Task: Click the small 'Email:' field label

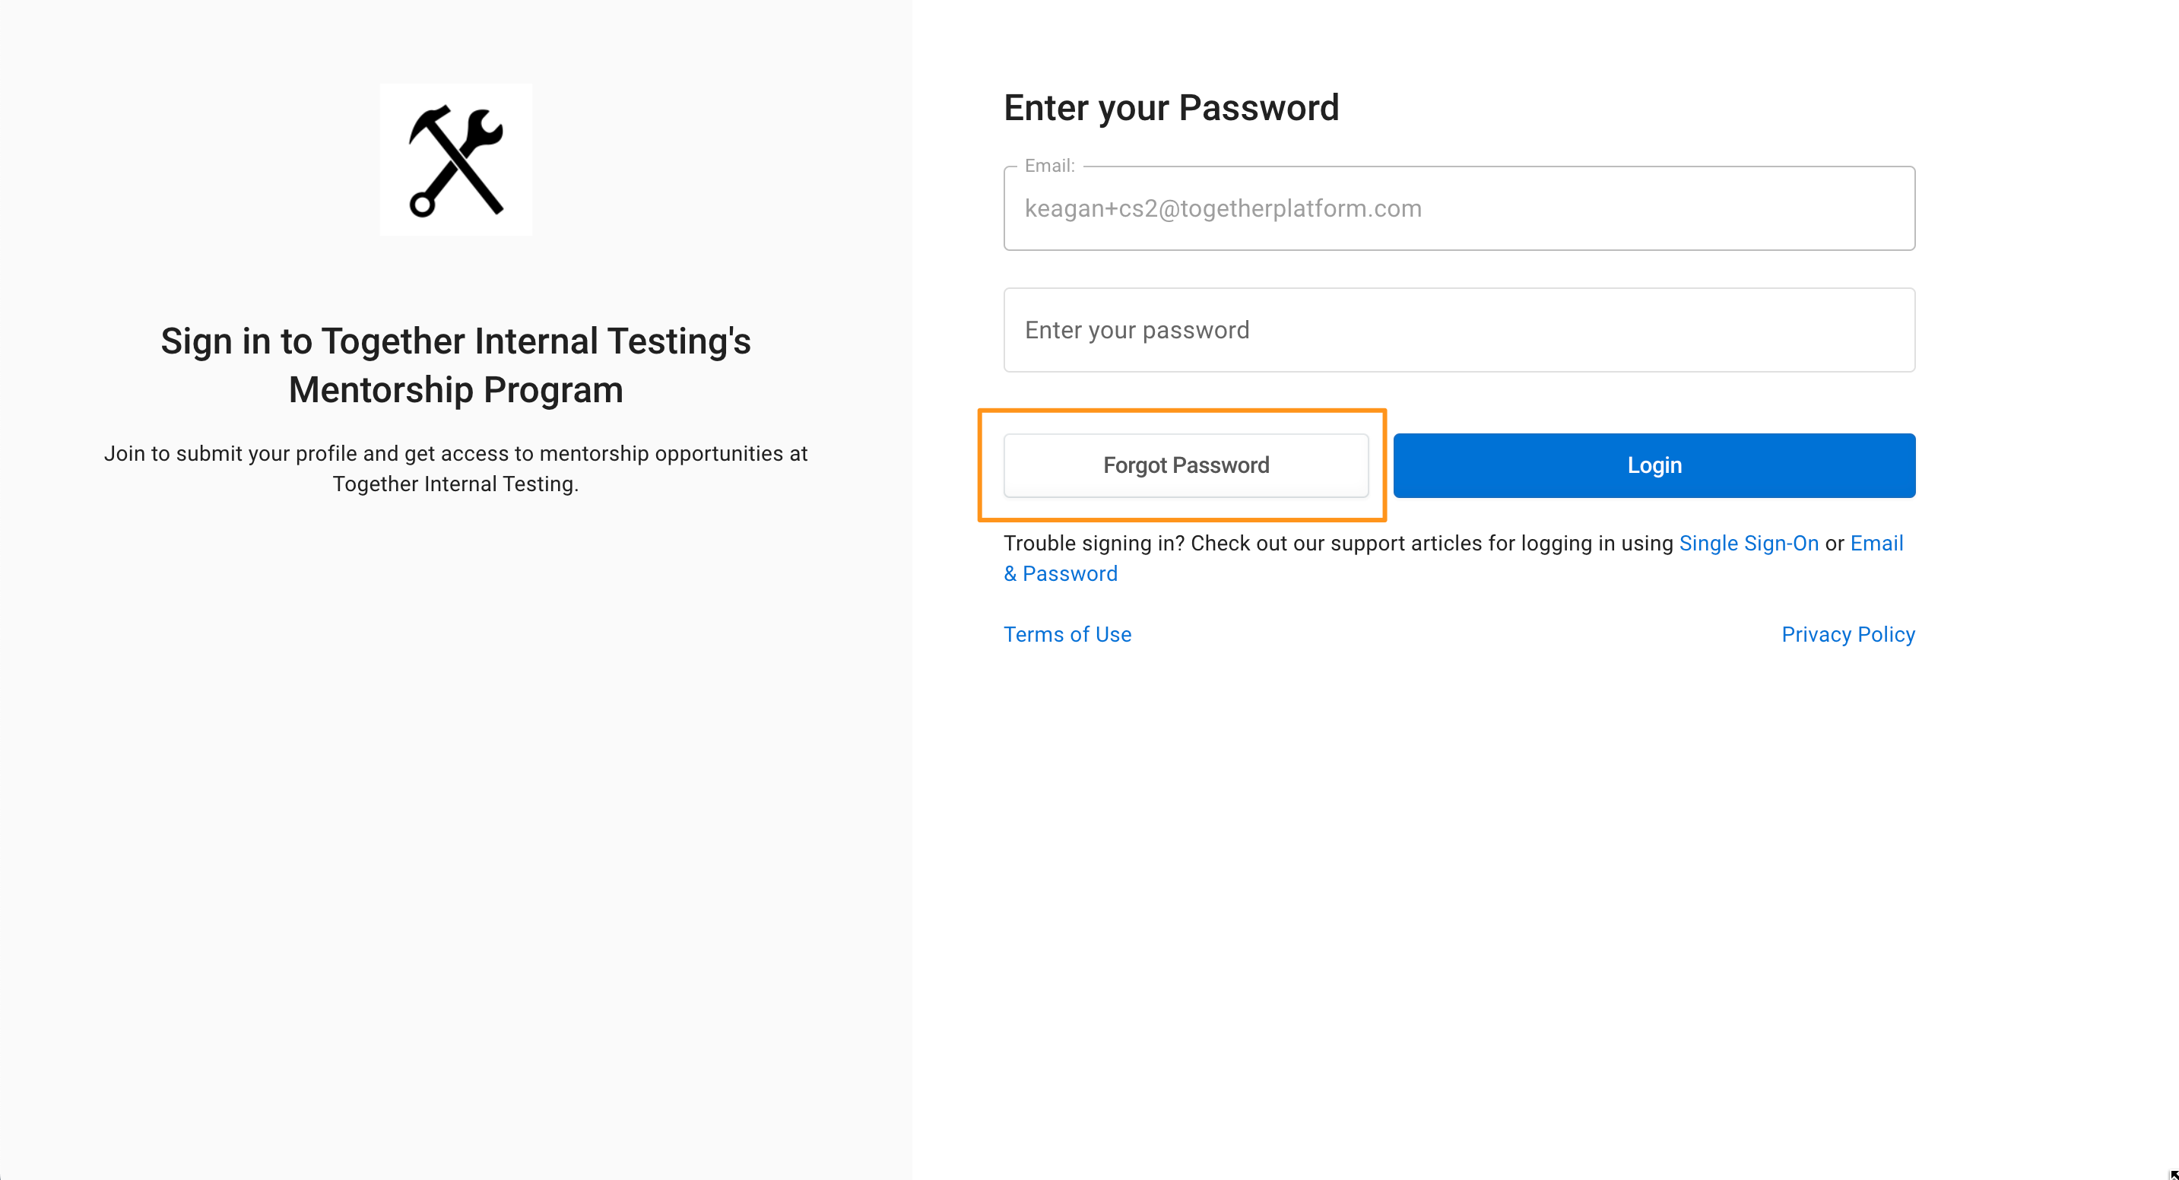Action: [1049, 166]
